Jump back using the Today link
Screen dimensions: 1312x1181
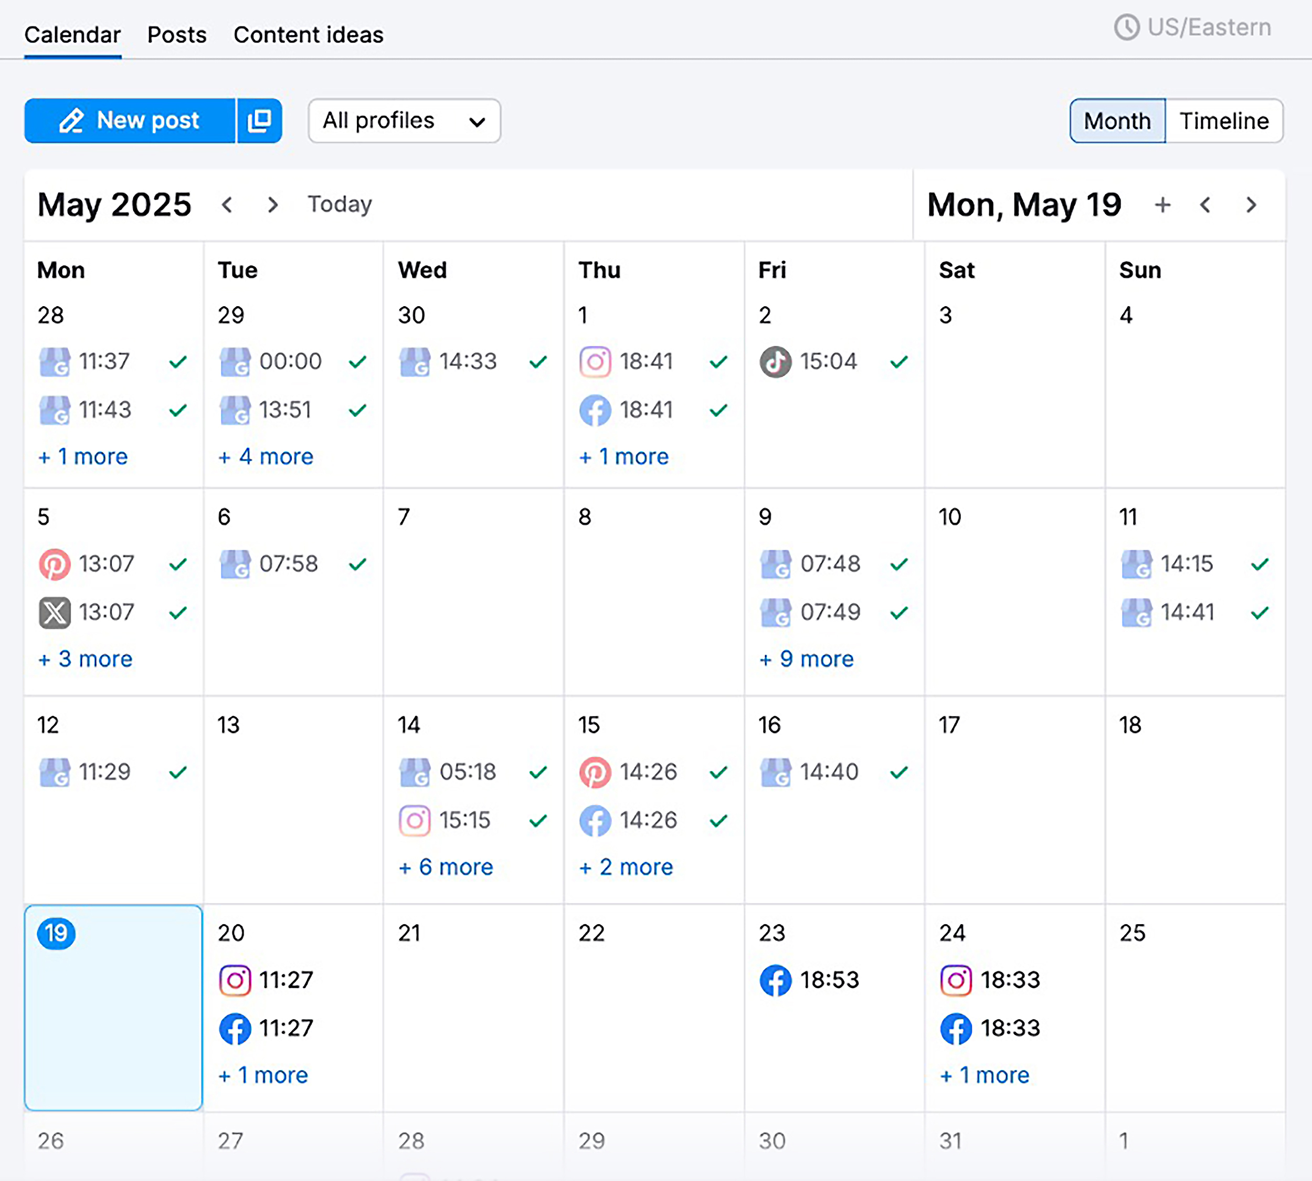338,204
